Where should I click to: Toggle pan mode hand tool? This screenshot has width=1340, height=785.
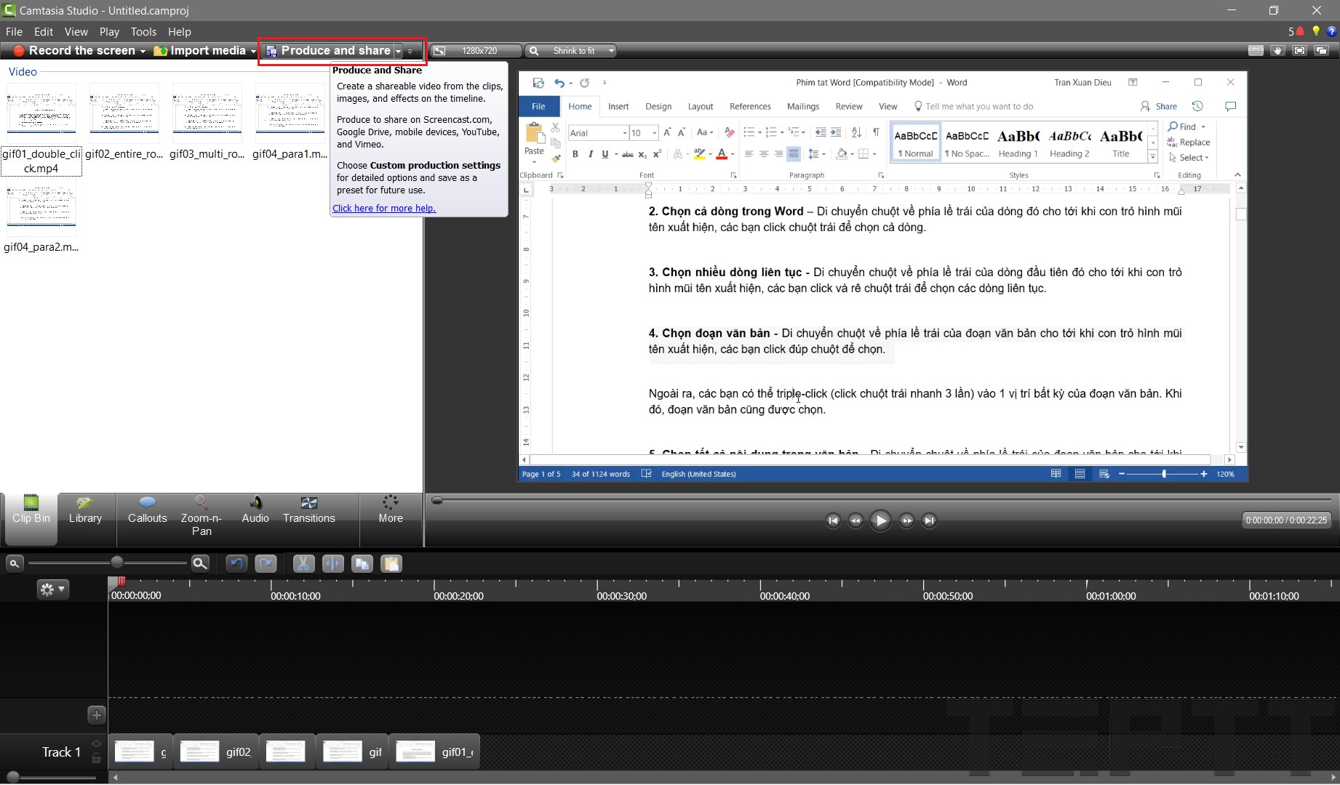click(1277, 50)
